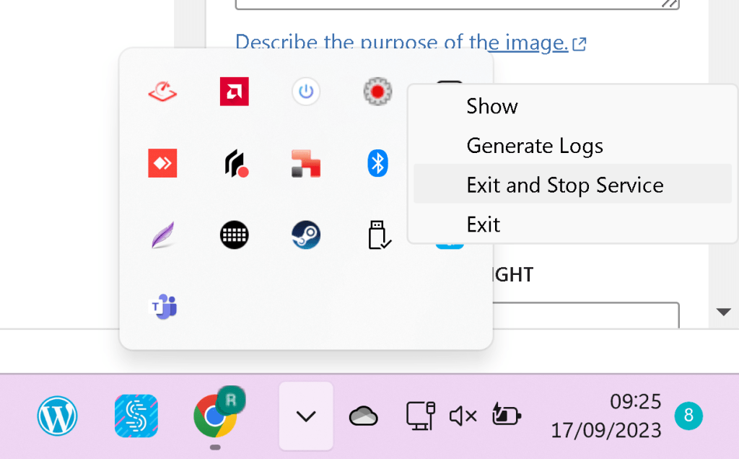Screen dimensions: 739x459
Task: Open the red speedometer tray icon
Action: [162, 92]
